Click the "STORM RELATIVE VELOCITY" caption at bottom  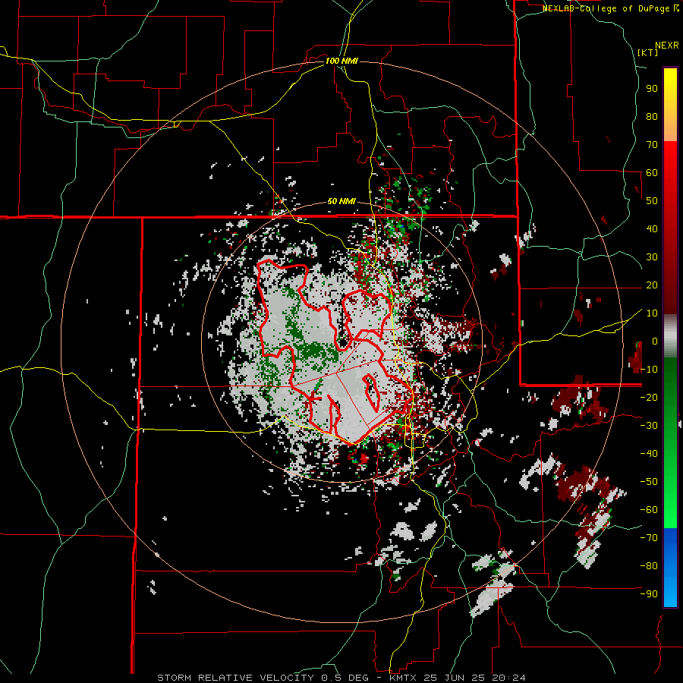coord(235,678)
